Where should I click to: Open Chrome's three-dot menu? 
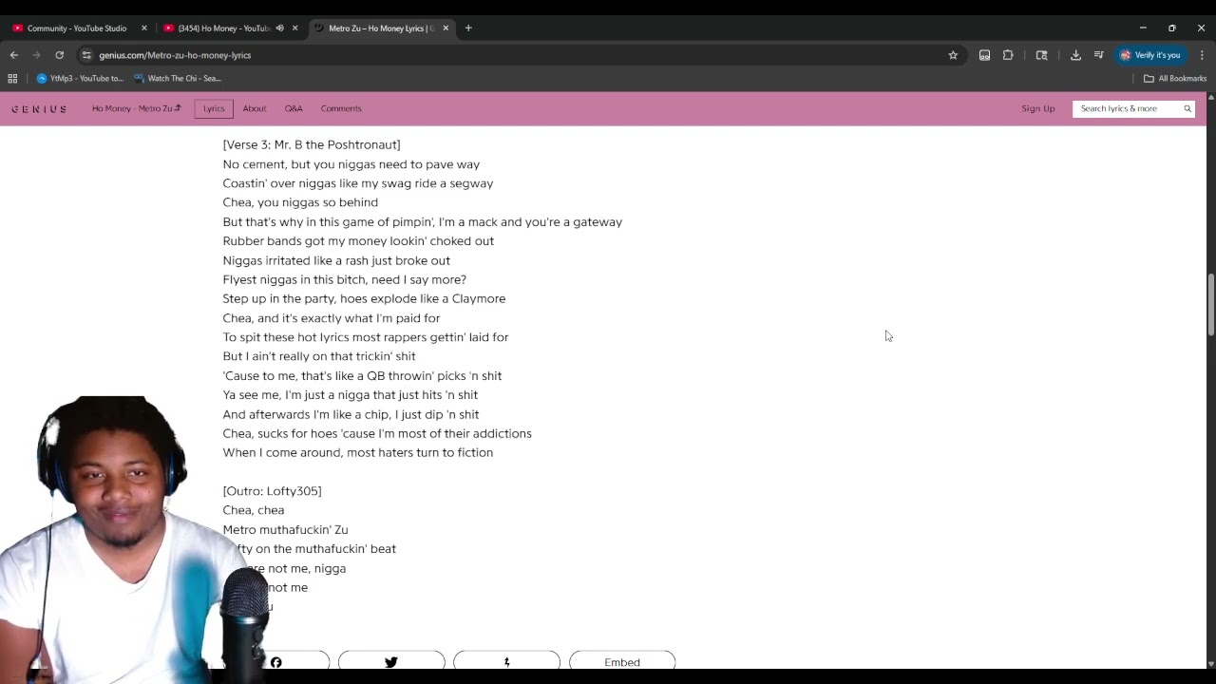1202,55
